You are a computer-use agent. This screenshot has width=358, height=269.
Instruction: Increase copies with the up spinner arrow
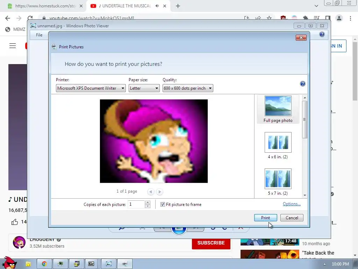point(148,202)
